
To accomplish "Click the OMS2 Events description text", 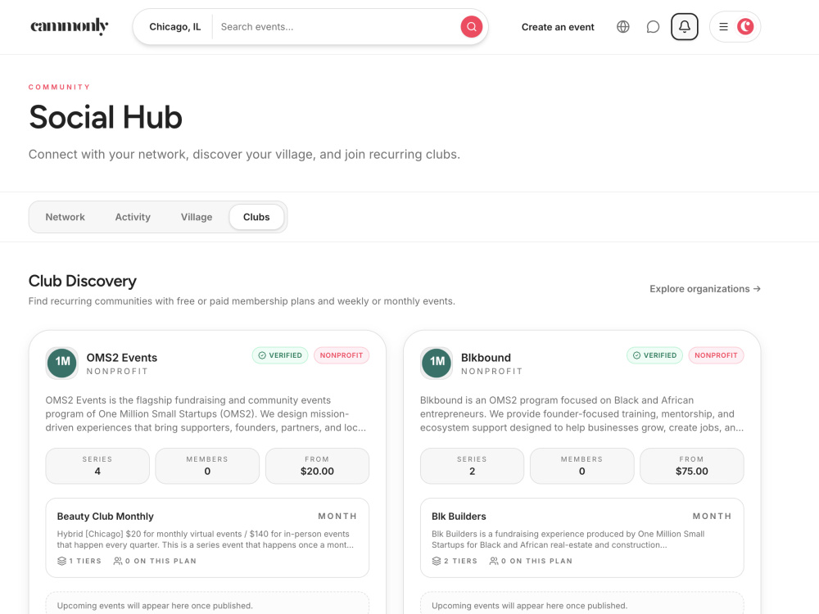I will pyautogui.click(x=206, y=413).
